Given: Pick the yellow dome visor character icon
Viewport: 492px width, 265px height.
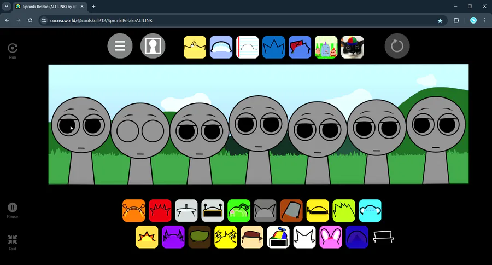Looking at the screenshot, I should (318, 211).
